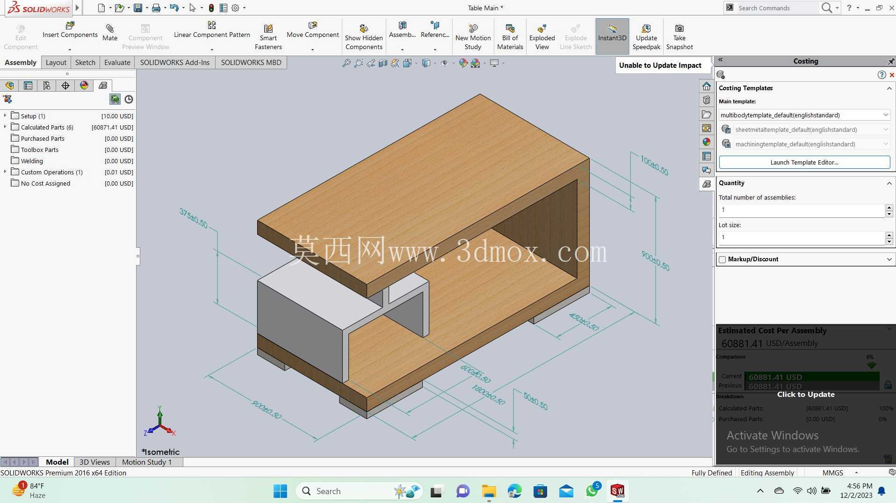Open the SOLIDWORKS MBD tab
Screen dimensions: 896x503
coord(251,63)
